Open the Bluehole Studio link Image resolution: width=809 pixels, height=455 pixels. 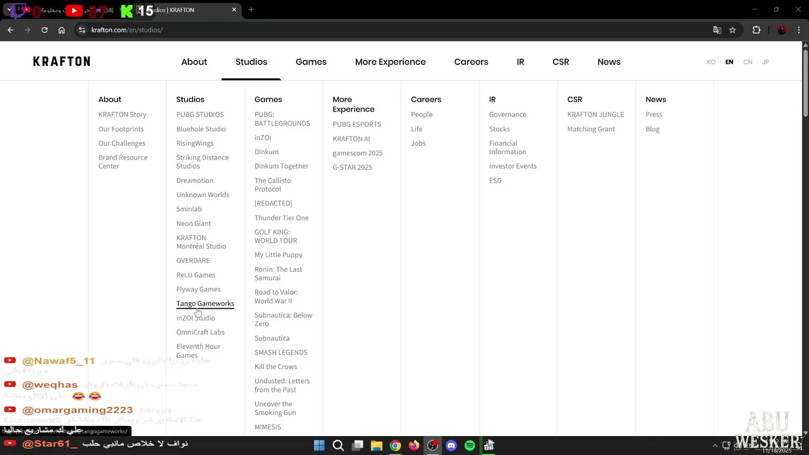pyautogui.click(x=201, y=129)
